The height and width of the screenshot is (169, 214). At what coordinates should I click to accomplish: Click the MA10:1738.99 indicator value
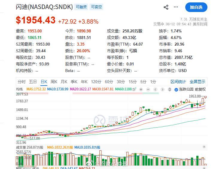[58, 89]
